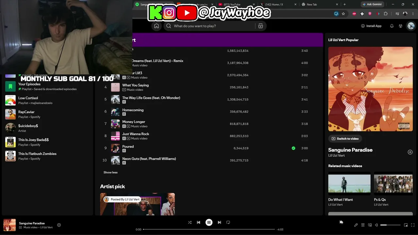
Task: Pause the current song
Action: (209, 222)
